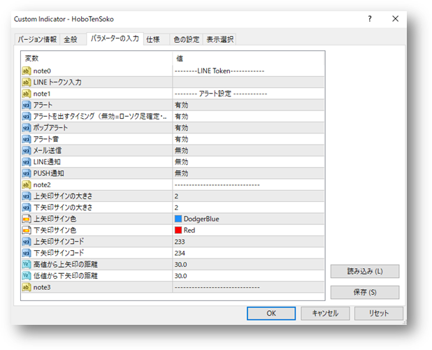Open the メール送信 value 無効 dropdown

[x=248, y=151]
